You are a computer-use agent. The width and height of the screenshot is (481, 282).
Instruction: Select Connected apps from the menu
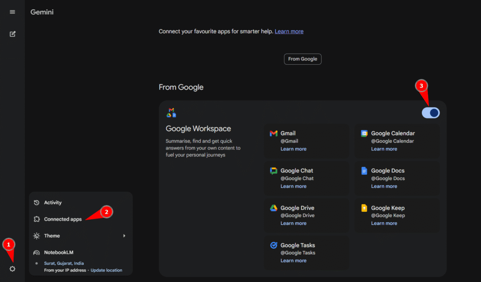coord(62,219)
